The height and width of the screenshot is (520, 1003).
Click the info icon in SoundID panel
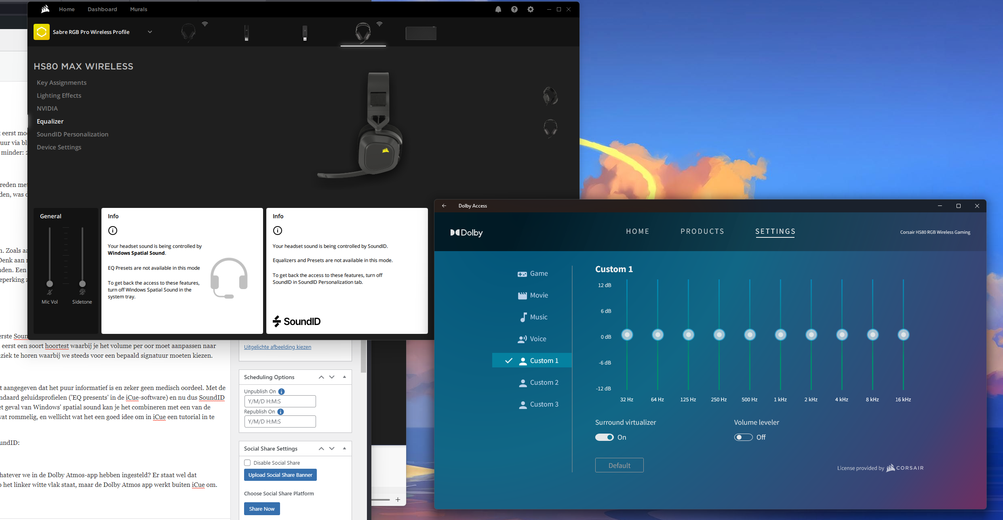[278, 231]
